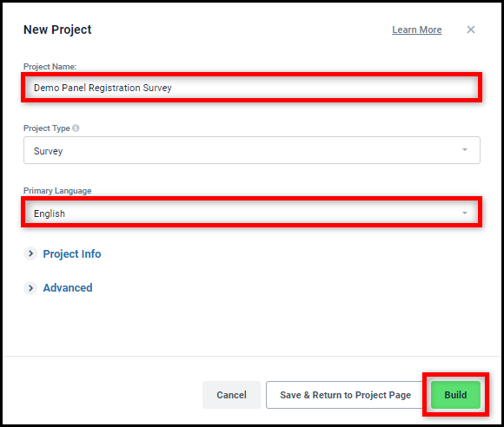Screen dimensions: 504x427
Task: Click the New Project dialog title
Action: point(57,30)
